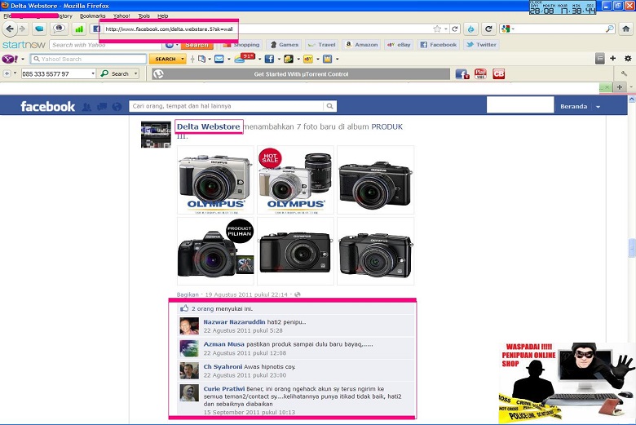Viewport: 636px width, 425px height.
Task: Open the weather 91° icon
Action: (244, 59)
